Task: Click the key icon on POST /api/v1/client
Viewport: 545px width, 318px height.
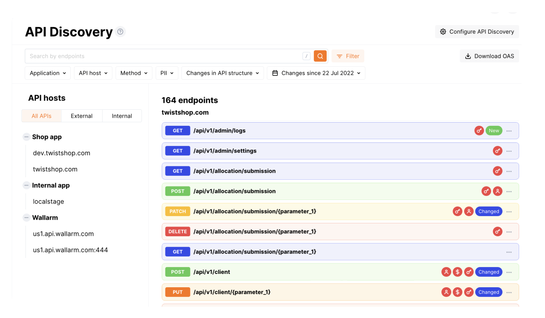Action: point(469,272)
